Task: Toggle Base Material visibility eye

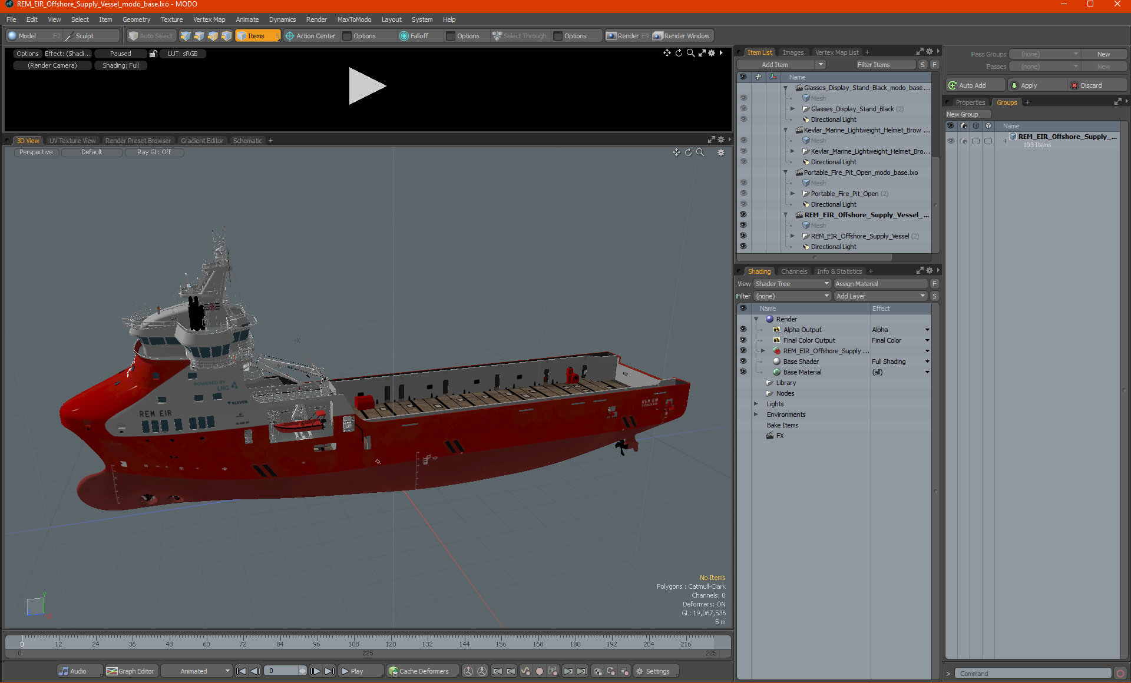Action: click(x=743, y=372)
